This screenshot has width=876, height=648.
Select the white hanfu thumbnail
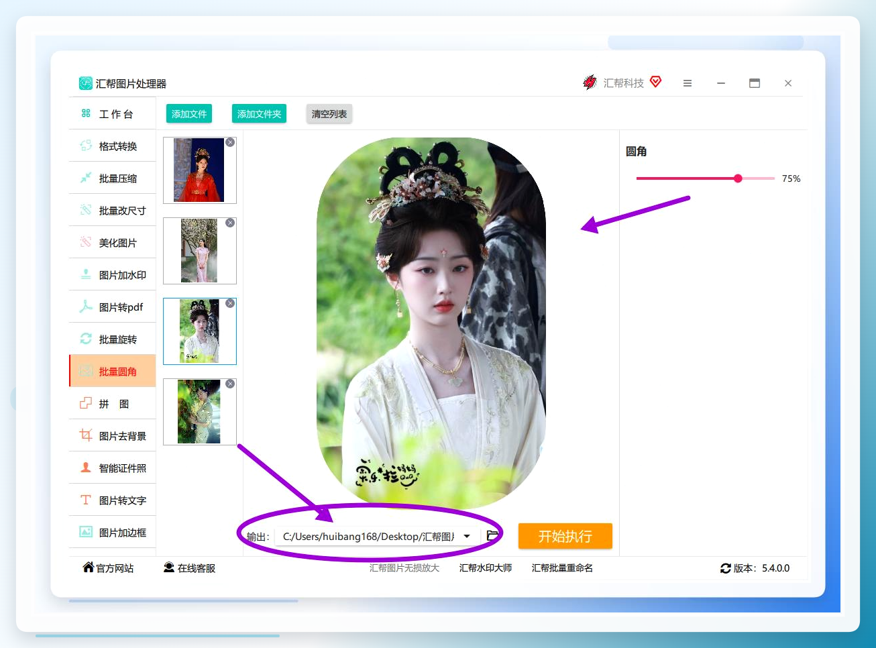[x=199, y=331]
